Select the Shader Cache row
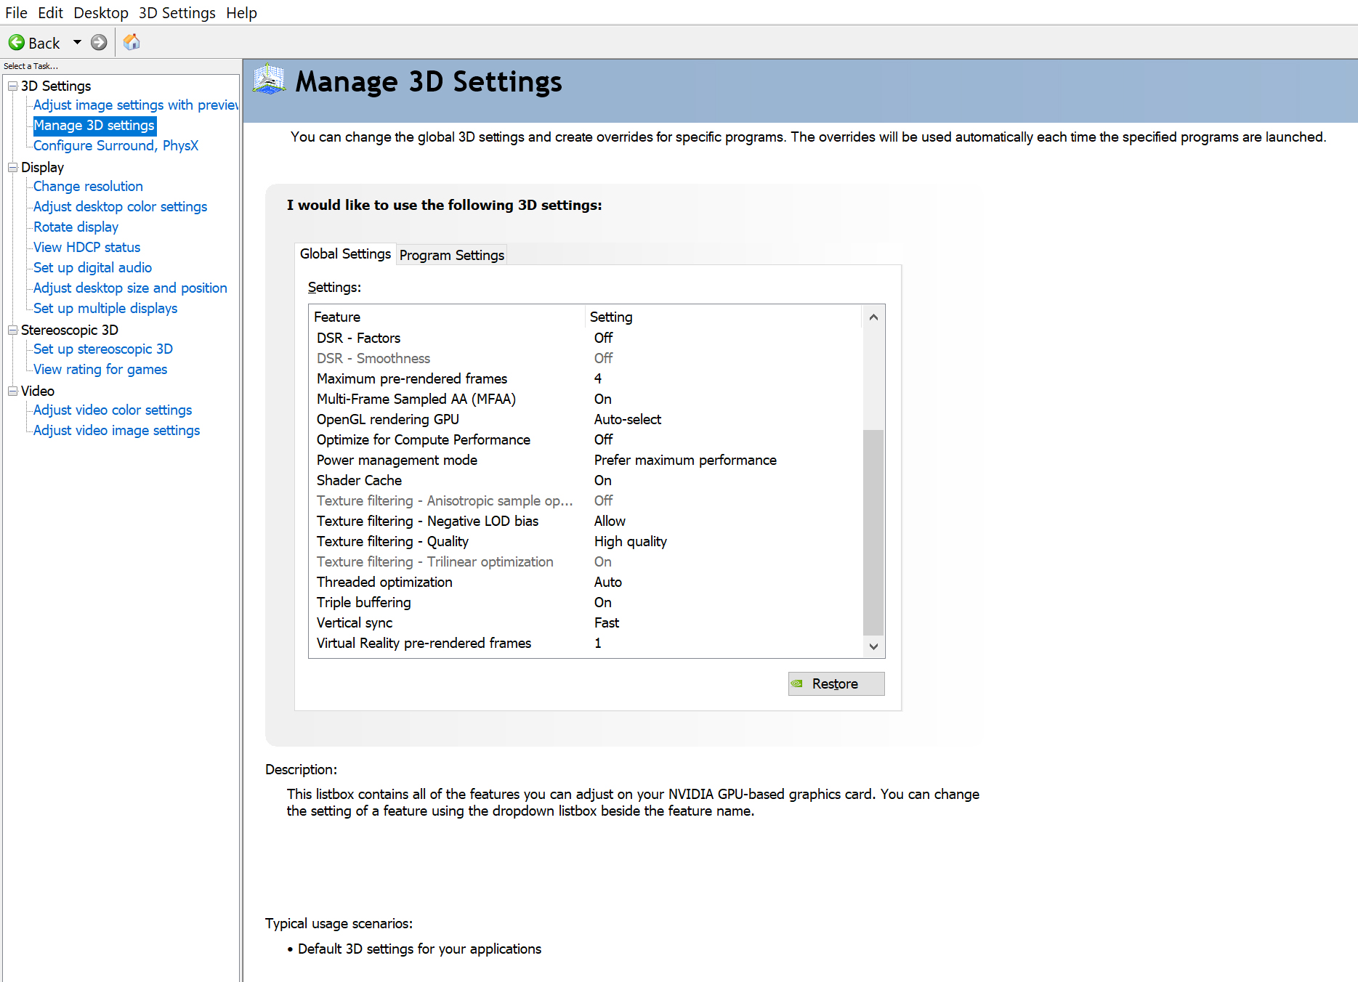This screenshot has height=982, width=1358. tap(586, 480)
